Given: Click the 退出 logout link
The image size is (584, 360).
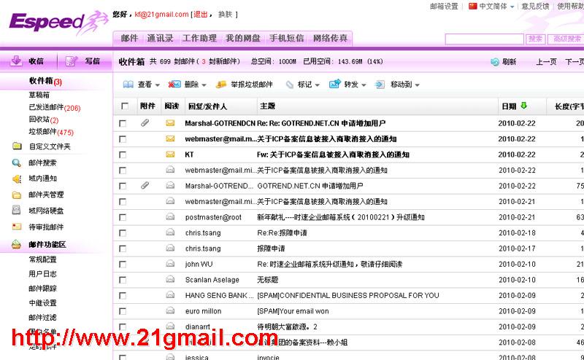Looking at the screenshot, I should tap(199, 15).
